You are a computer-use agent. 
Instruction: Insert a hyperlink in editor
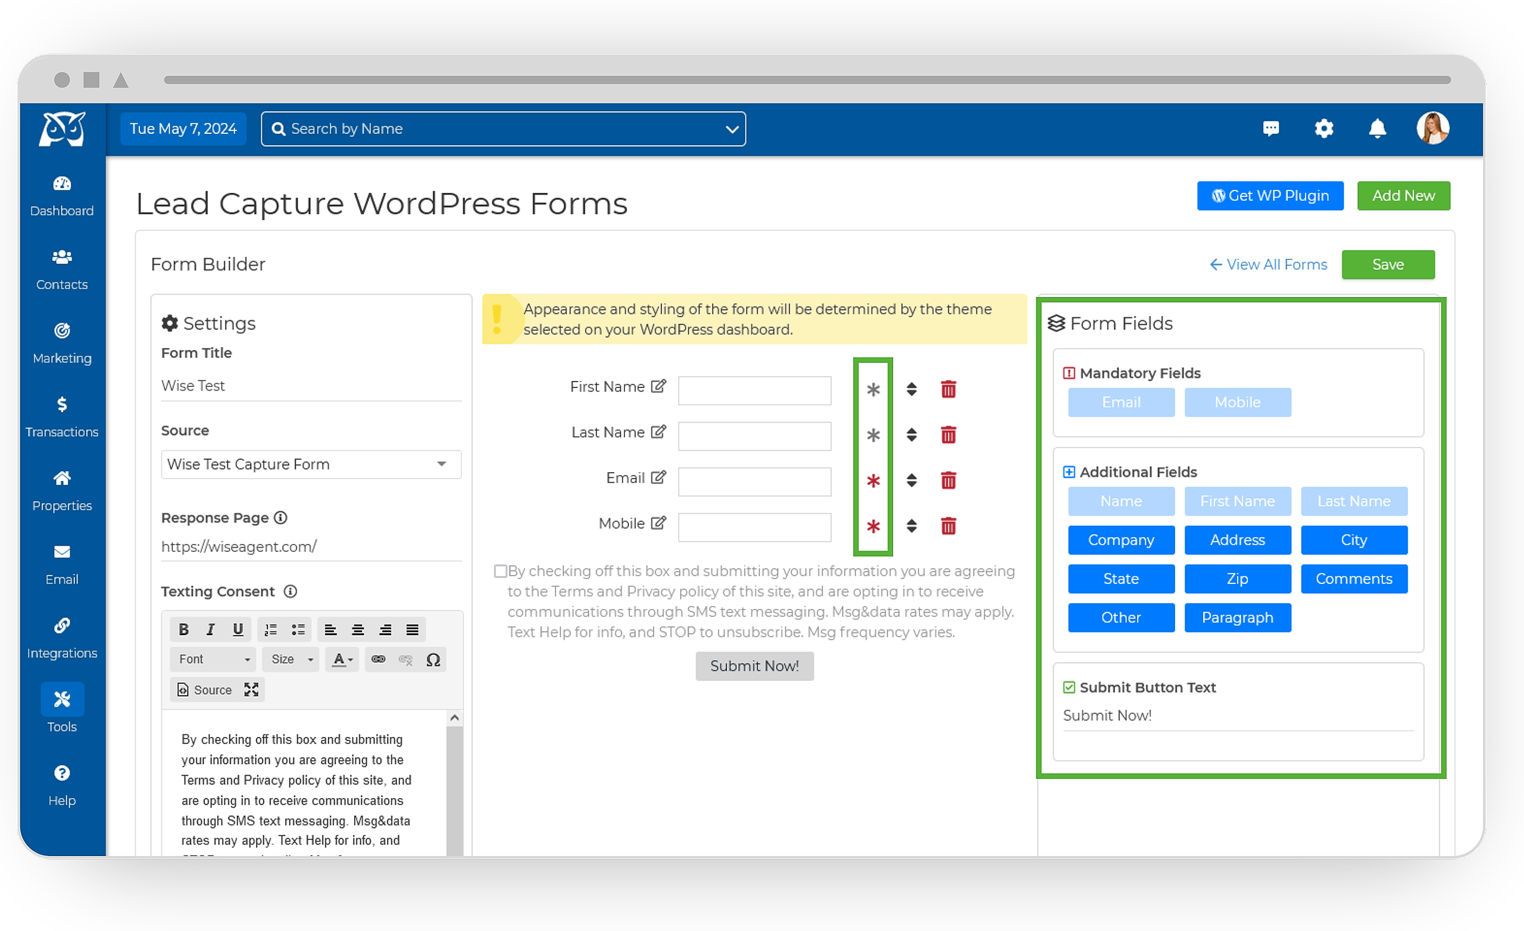point(378,660)
